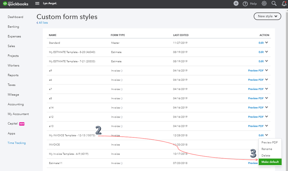
Task: Open My Accountant in the sidebar
Action: (x=18, y=114)
